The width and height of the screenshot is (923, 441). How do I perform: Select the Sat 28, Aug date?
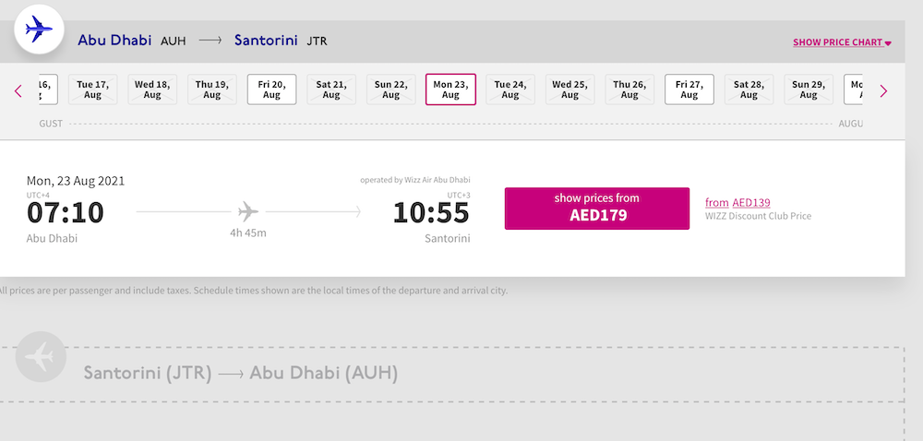(749, 89)
